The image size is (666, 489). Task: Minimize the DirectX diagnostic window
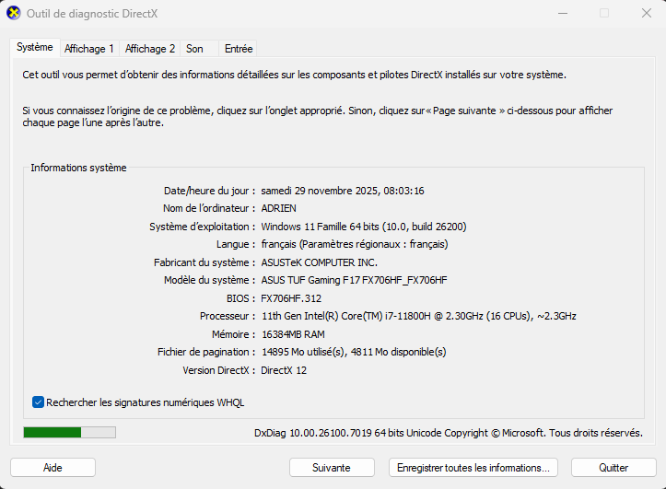[x=562, y=14]
